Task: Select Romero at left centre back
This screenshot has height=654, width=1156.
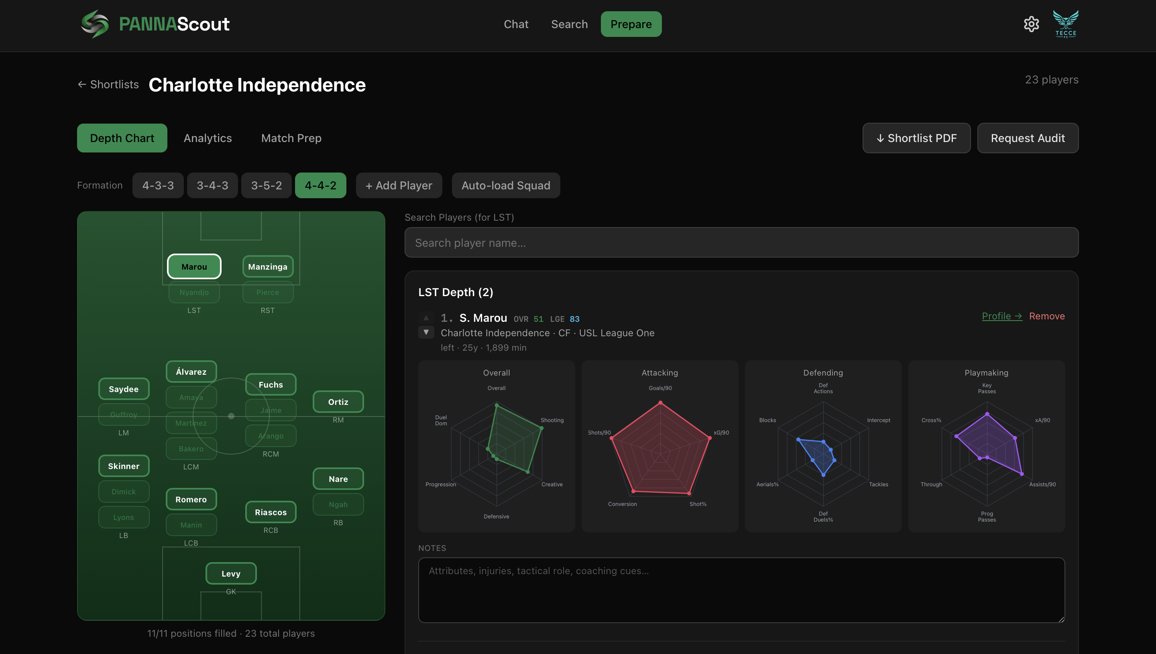Action: pyautogui.click(x=191, y=500)
